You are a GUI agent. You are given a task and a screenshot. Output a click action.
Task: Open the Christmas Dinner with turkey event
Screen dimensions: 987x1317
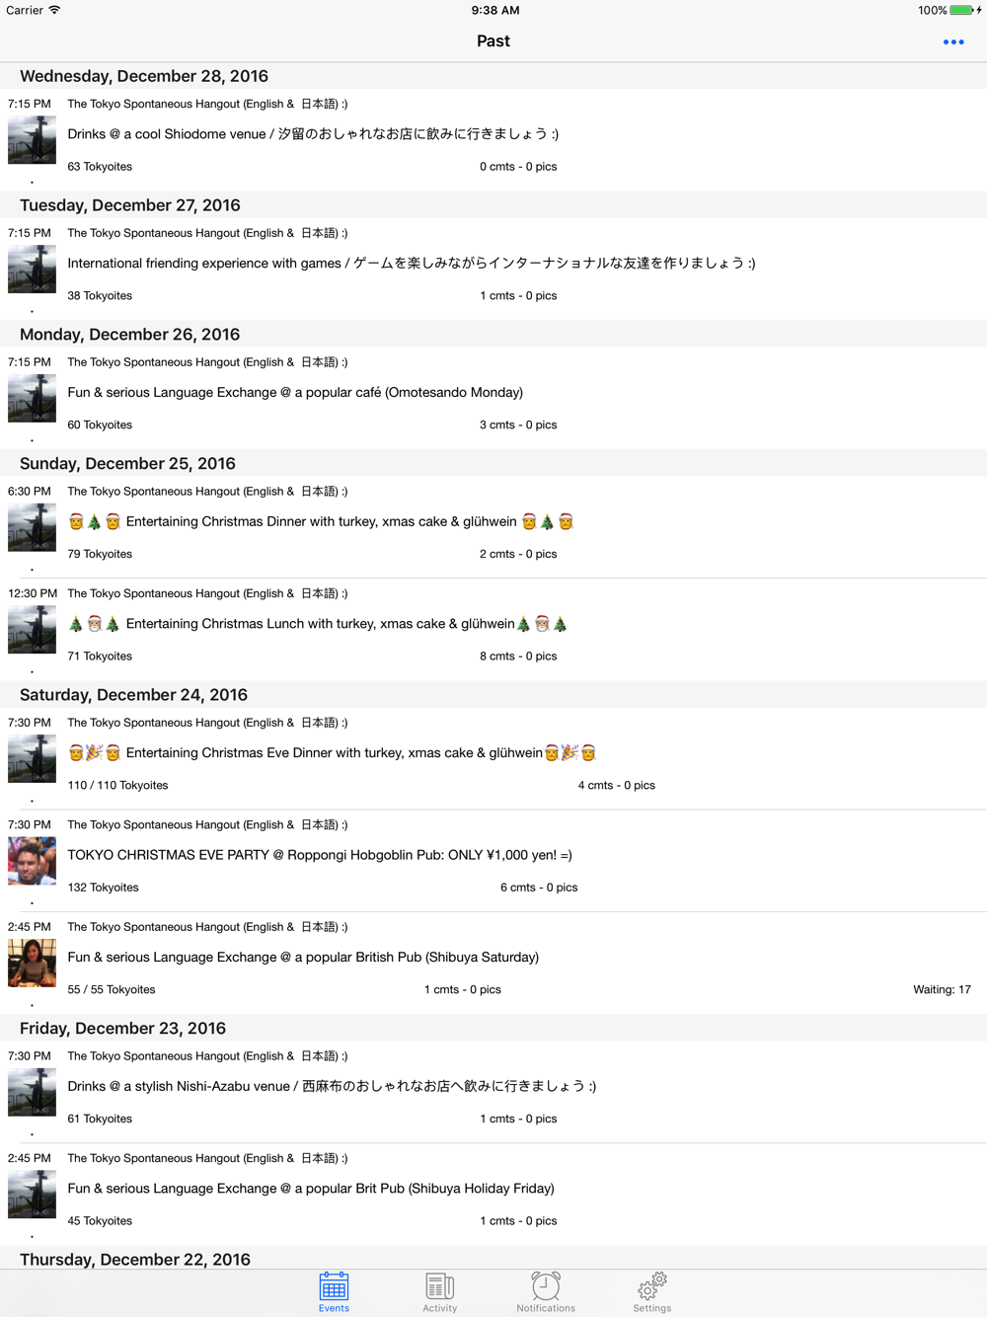click(493, 527)
